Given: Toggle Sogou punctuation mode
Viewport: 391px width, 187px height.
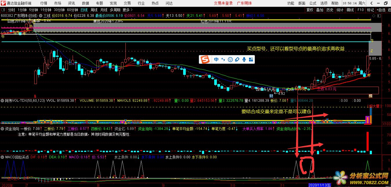Looking at the screenshot, I should tap(223, 59).
